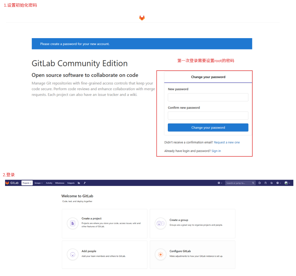Viewport: 296px width, 276px height.
Task: Click the 'Please create a password' blue banner
Action: (x=142, y=44)
